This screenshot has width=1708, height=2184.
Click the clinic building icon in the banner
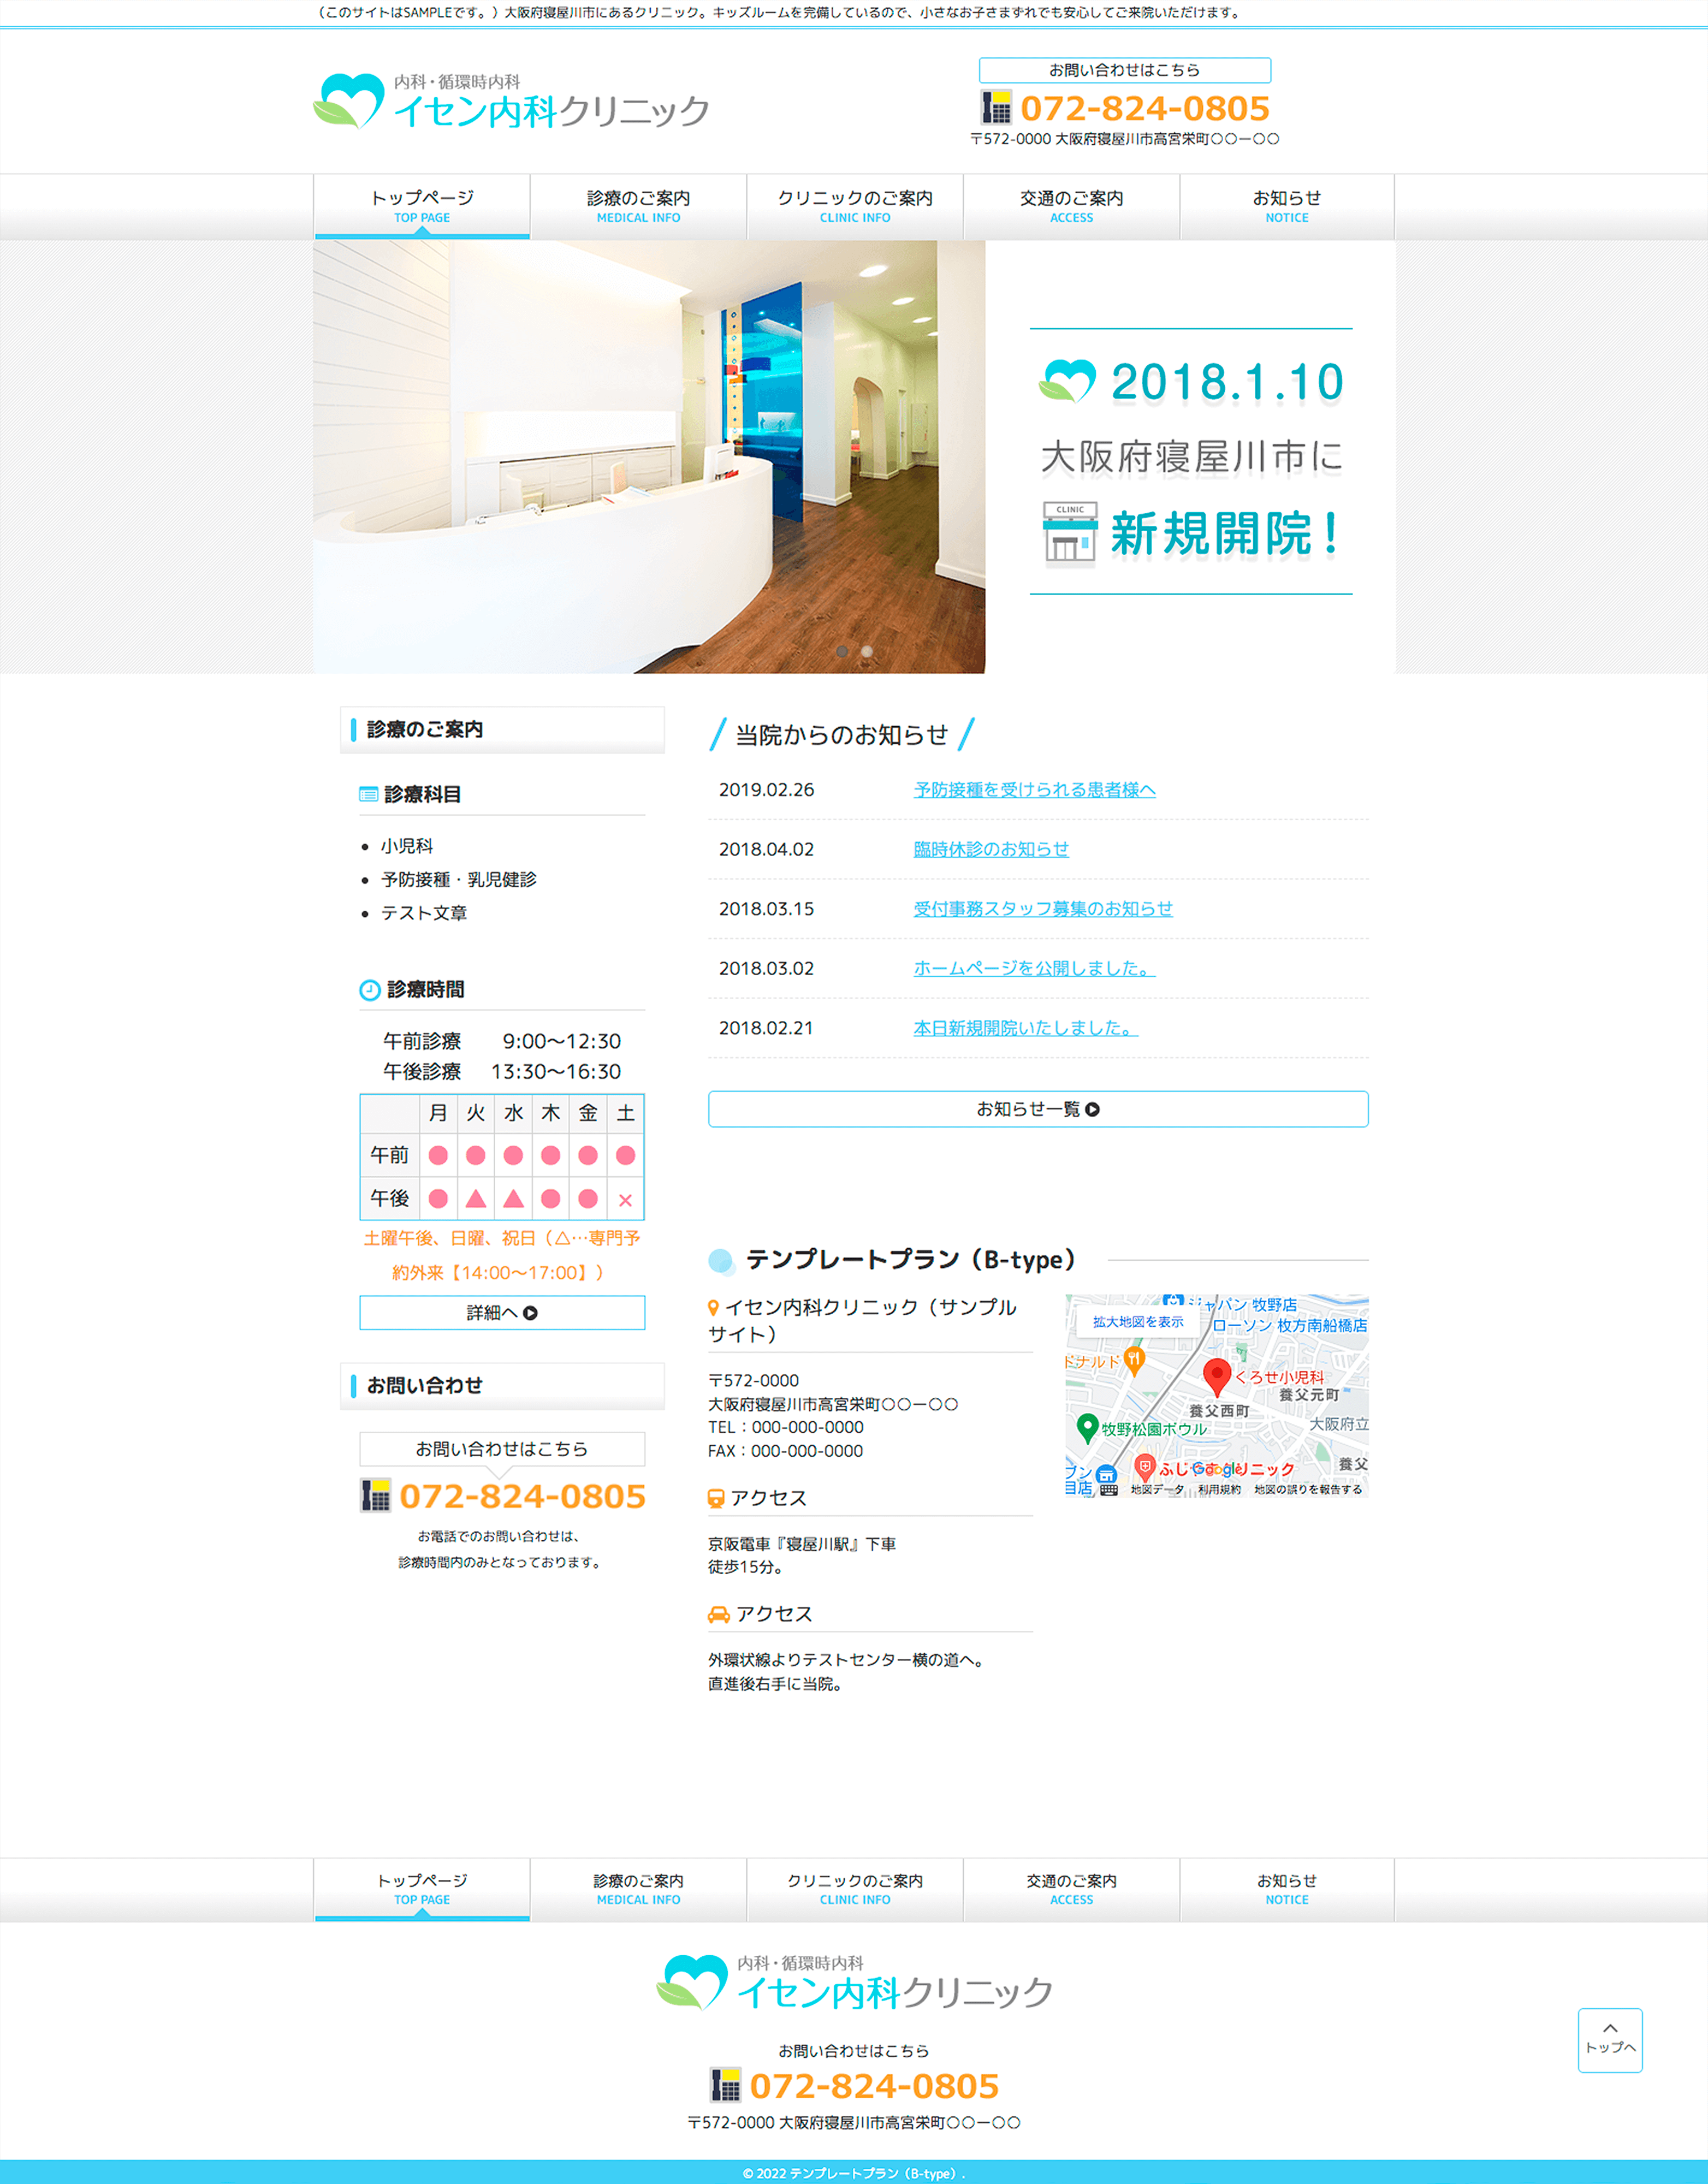click(1070, 533)
